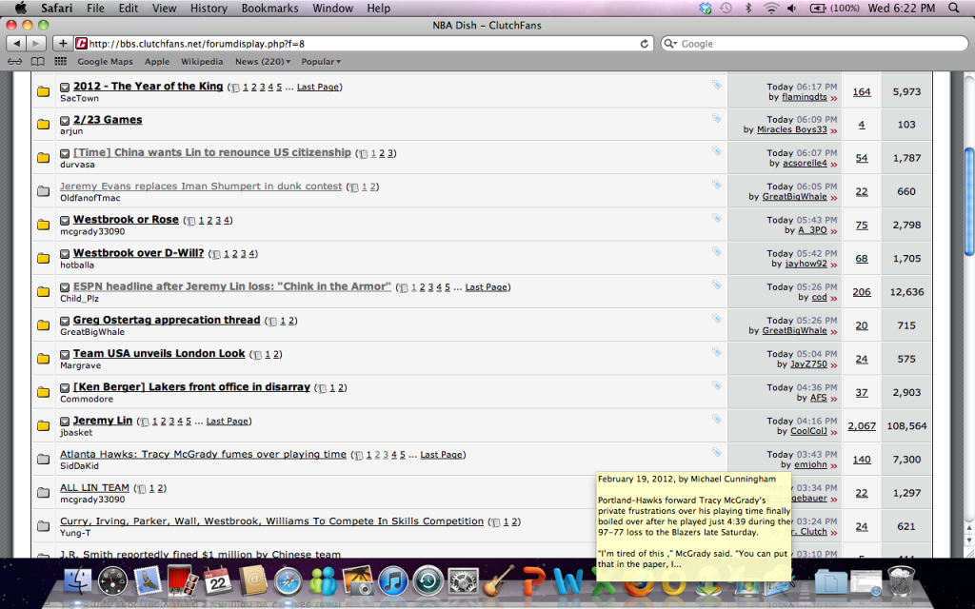This screenshot has height=609, width=975.
Task: View last poster Miracles Boys33 profile
Action: point(791,129)
